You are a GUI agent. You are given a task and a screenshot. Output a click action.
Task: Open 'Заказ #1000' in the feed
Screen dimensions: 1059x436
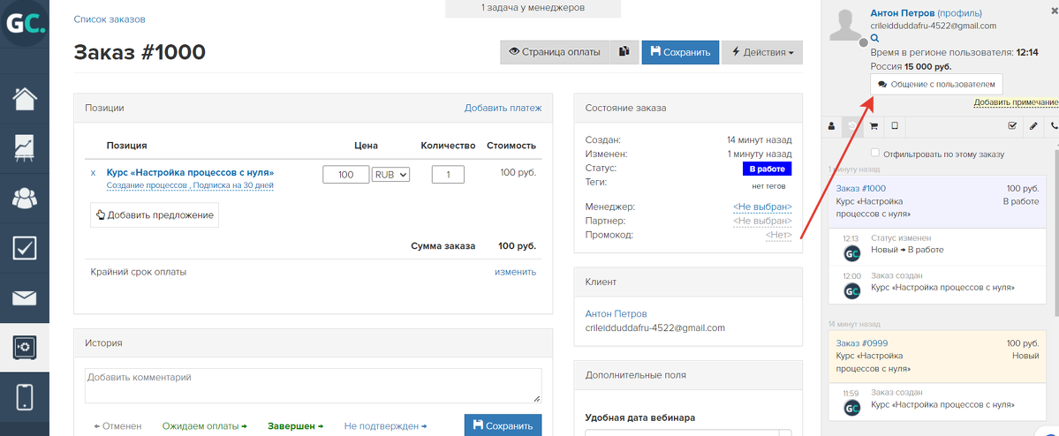pos(860,188)
